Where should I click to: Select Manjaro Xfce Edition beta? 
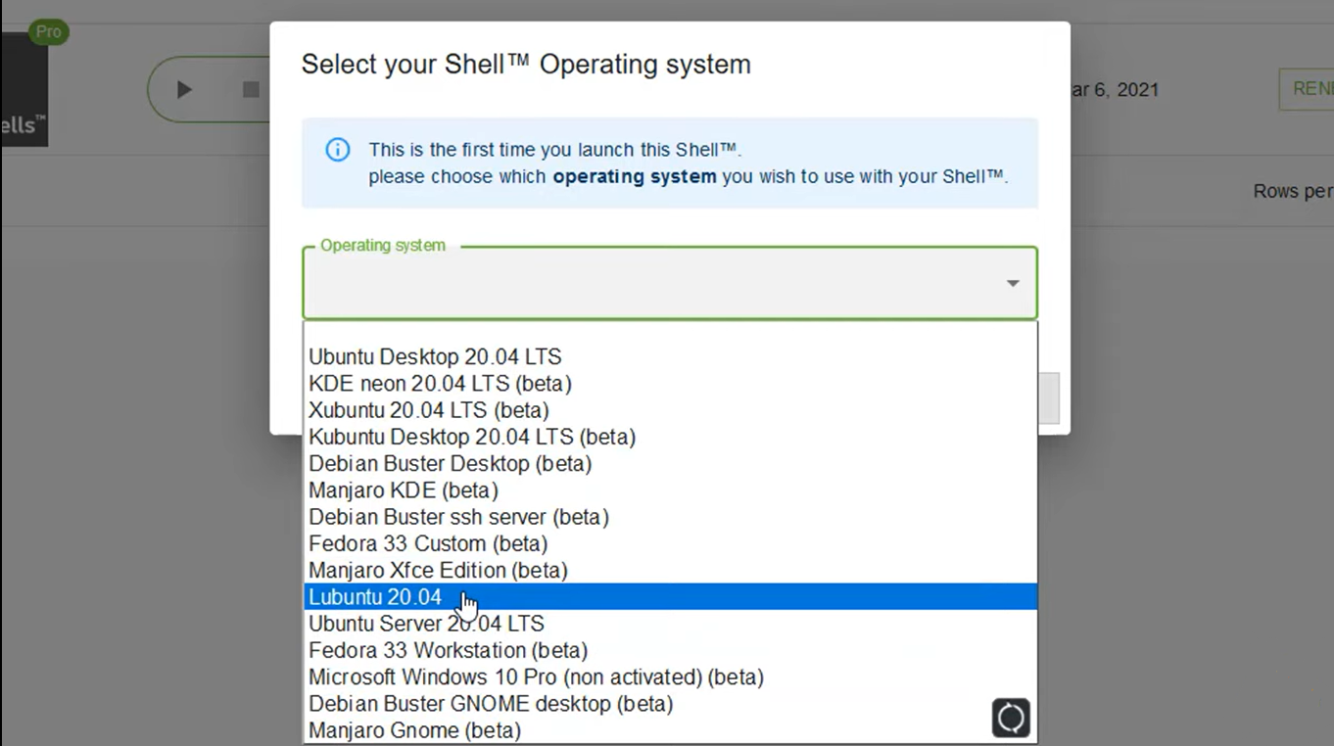coord(438,570)
